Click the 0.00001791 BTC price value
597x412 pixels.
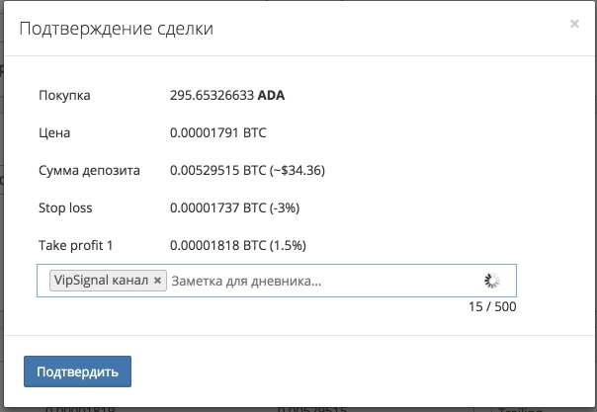pyautogui.click(x=218, y=132)
